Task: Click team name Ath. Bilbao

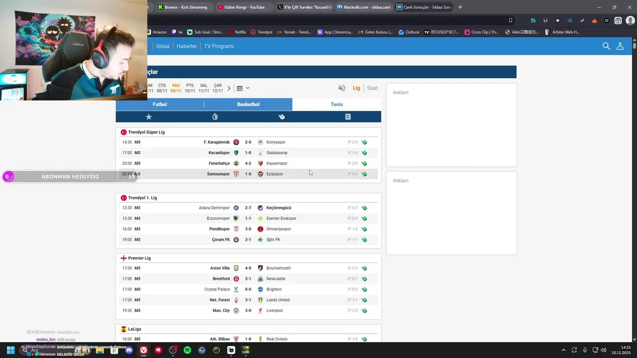Action: click(220, 339)
